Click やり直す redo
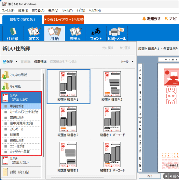Image resolution: width=179 pixels, height=180 pixels. tap(125, 48)
